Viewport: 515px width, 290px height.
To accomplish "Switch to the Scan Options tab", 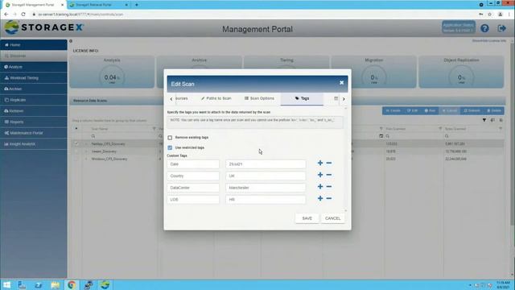I will pos(259,98).
